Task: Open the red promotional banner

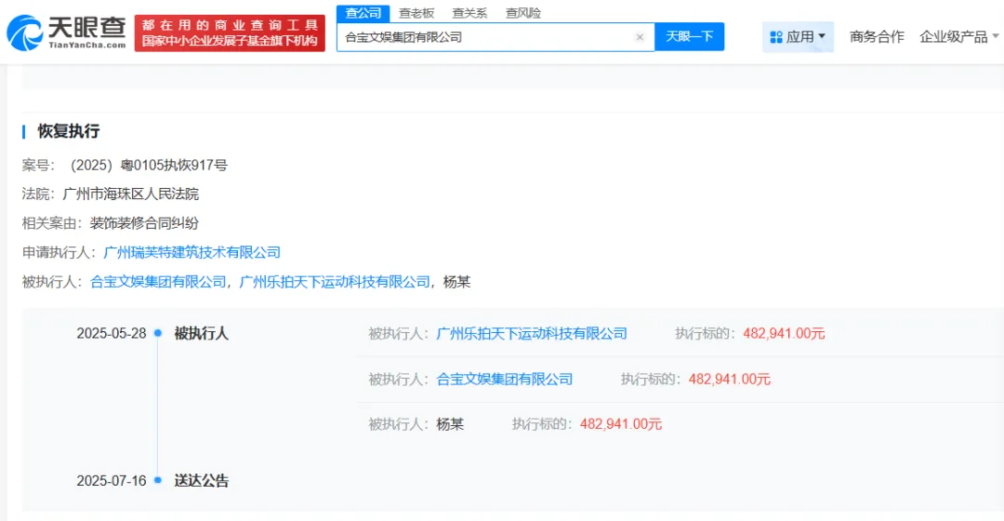Action: tap(230, 33)
